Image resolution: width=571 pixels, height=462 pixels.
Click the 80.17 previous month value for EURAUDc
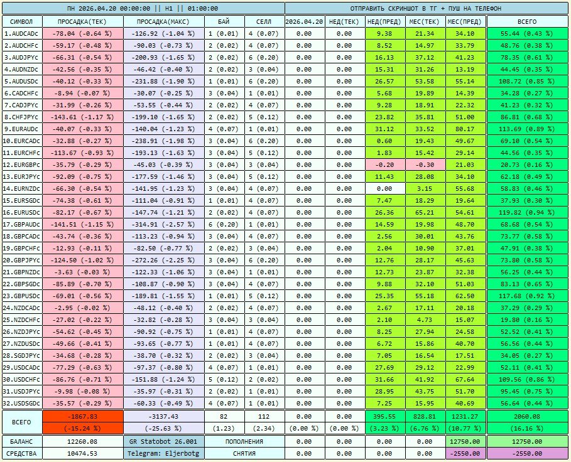coord(465,129)
